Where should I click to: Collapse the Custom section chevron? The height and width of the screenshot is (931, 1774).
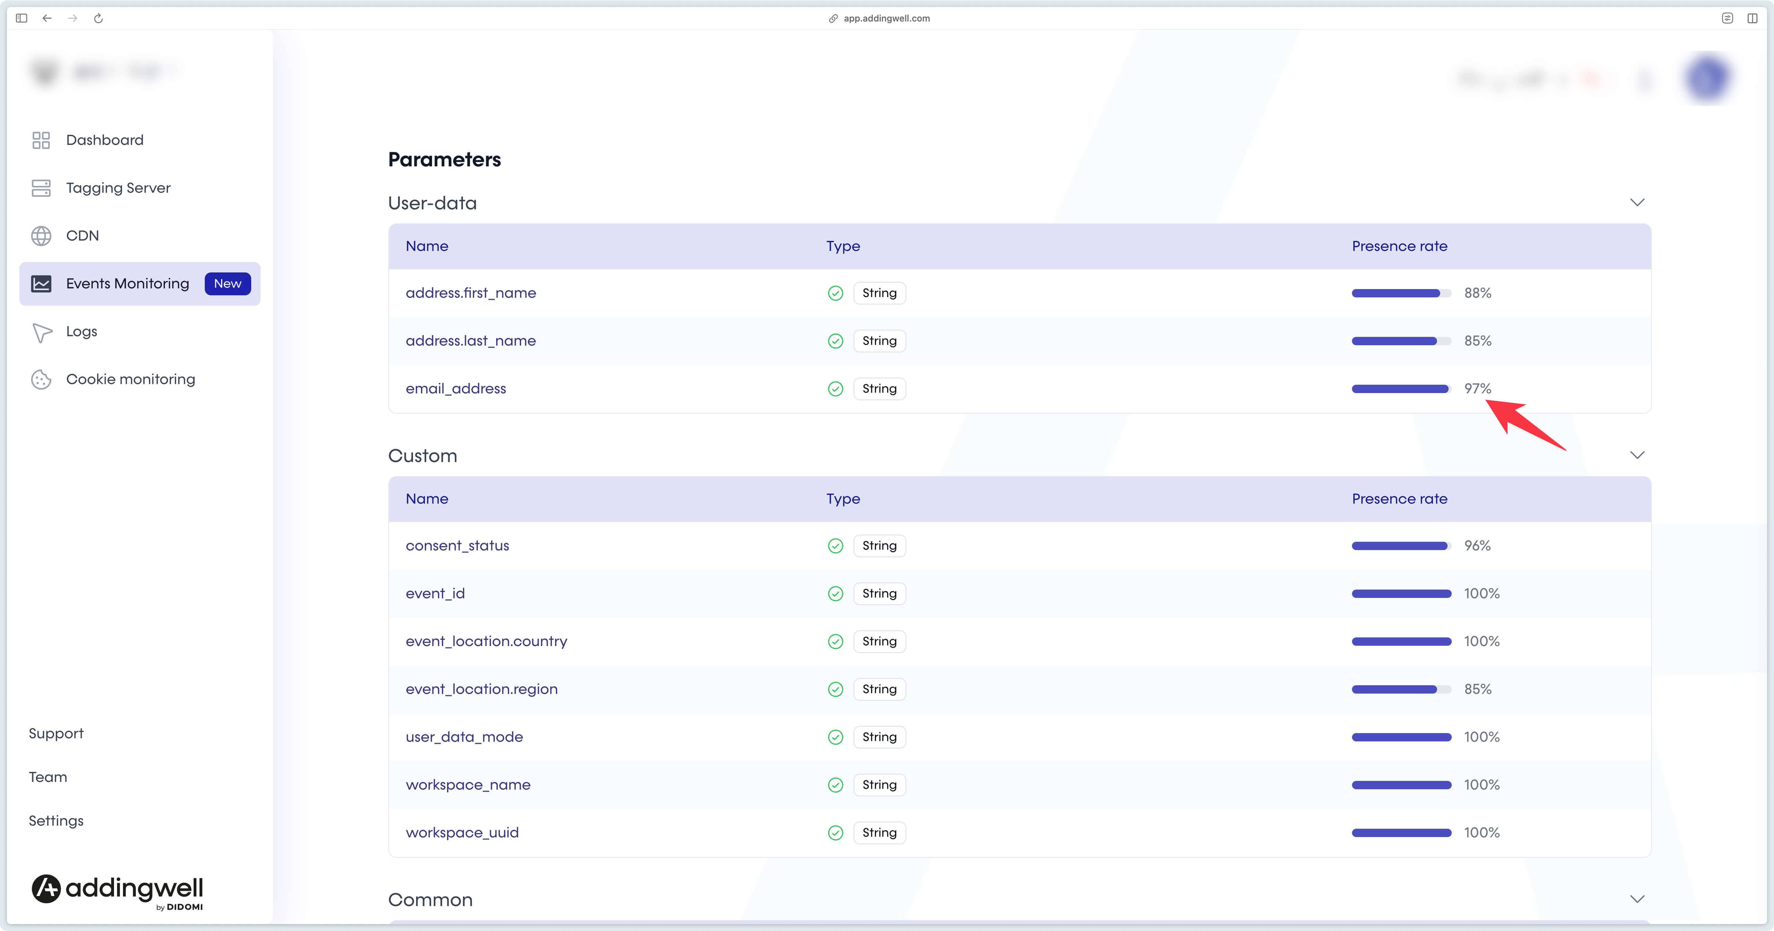1637,455
